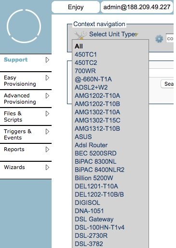Expand the Support menu arrow

(x=47, y=60)
